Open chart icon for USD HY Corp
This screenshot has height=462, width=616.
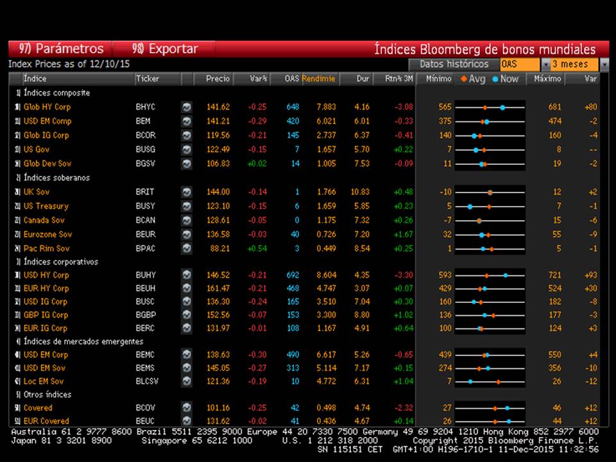pyautogui.click(x=187, y=275)
